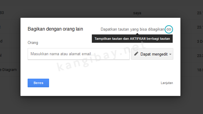This screenshot has height=114, width=203.
Task: Click the shareable link chain icon
Action: pos(169,29)
